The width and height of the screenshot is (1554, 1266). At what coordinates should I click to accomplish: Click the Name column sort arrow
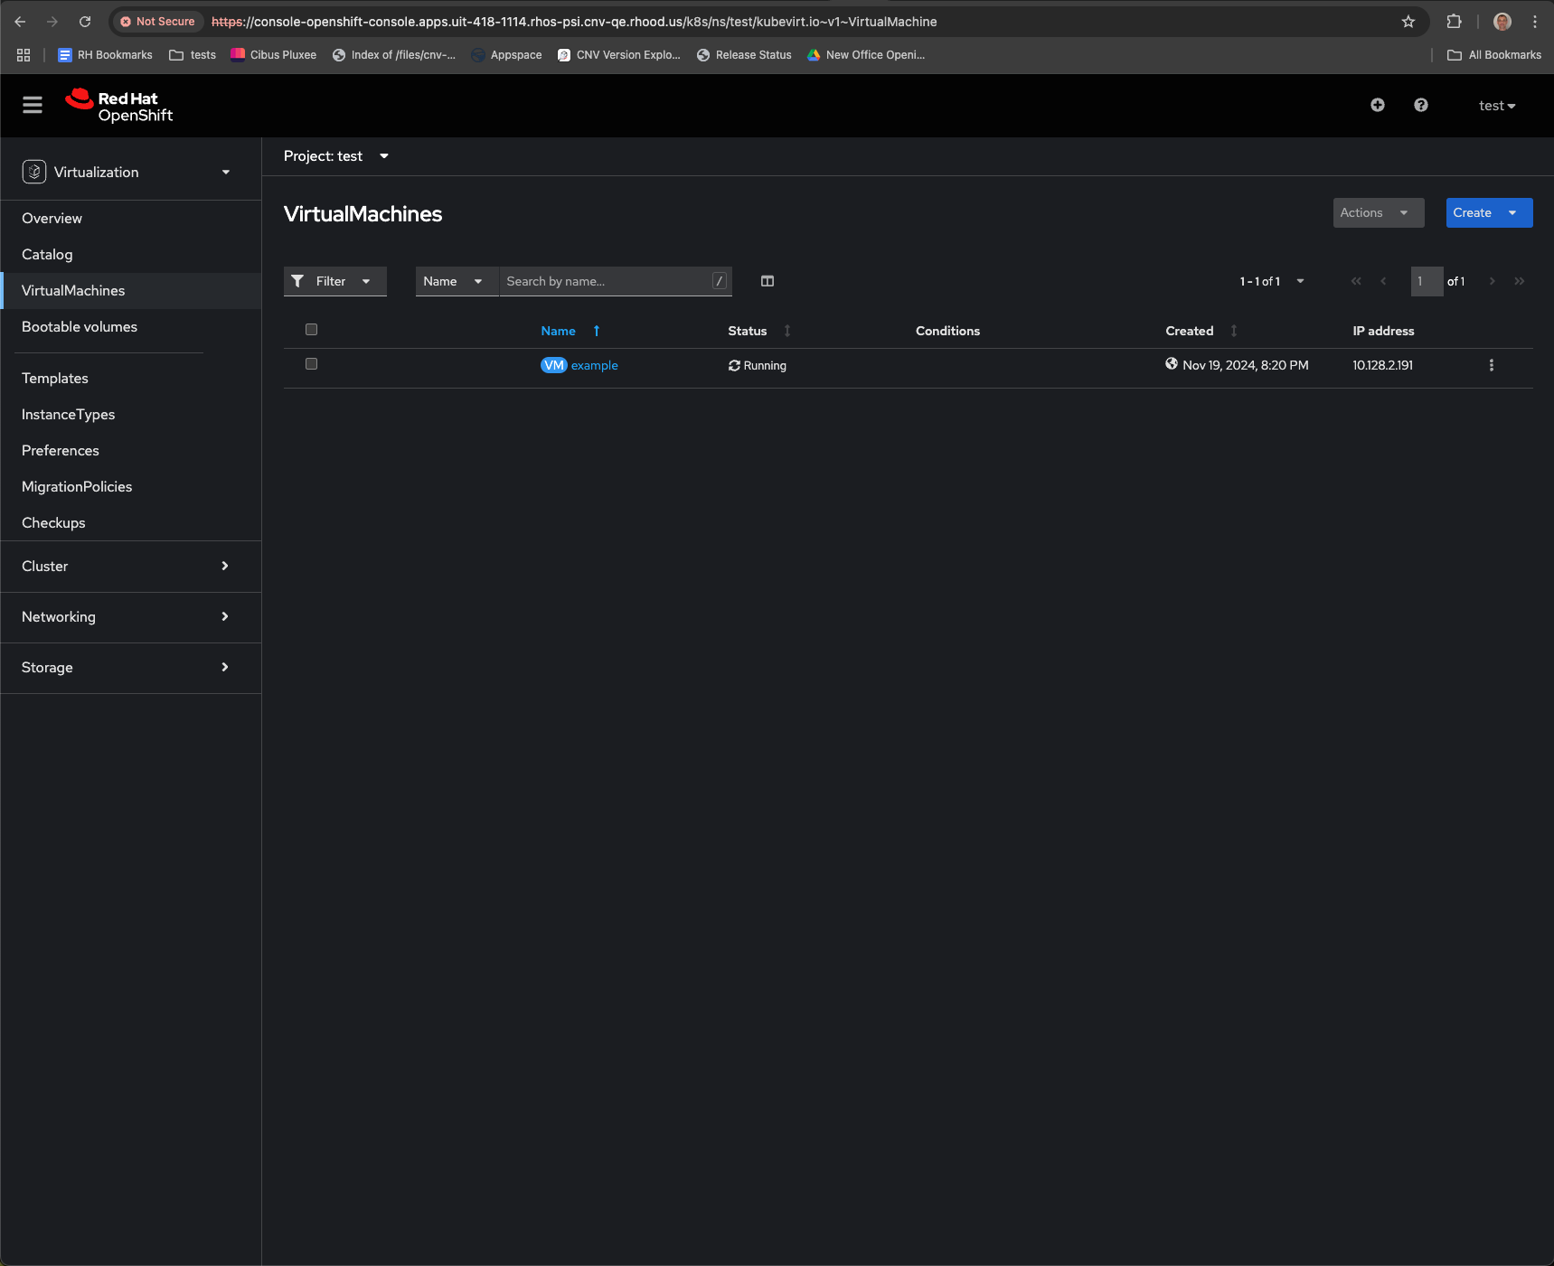[597, 331]
